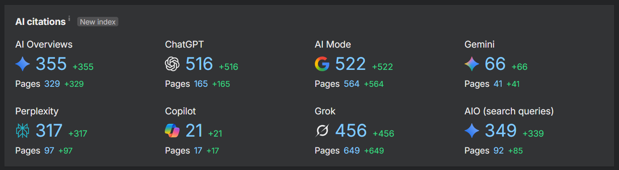Click the +516 change for ChatGPT
Image resolution: width=619 pixels, height=170 pixels.
click(229, 67)
